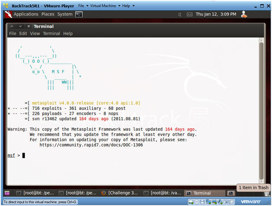The width and height of the screenshot is (272, 206).
Task: Click the VMware CD/DVD drive icon
Action: click(x=197, y=202)
